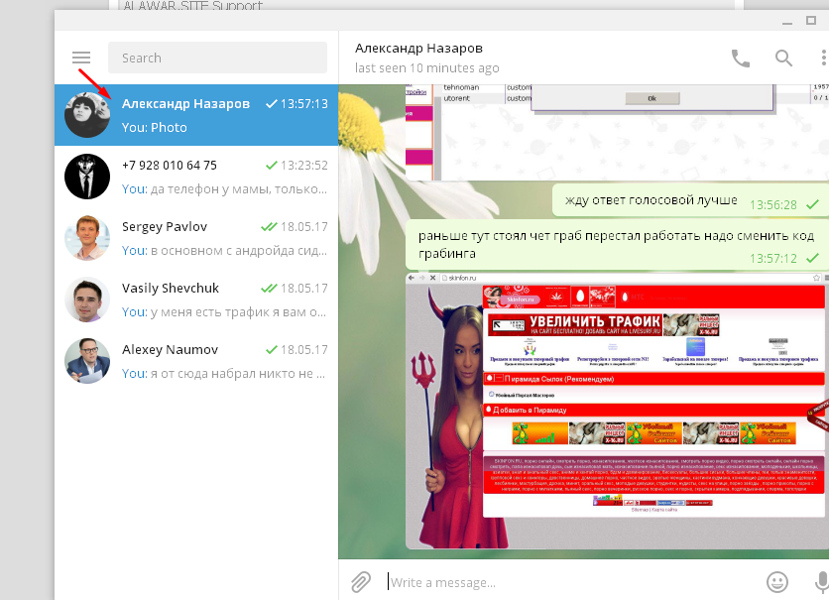829x600 pixels.
Task: Focus the Write a message input
Action: [565, 582]
